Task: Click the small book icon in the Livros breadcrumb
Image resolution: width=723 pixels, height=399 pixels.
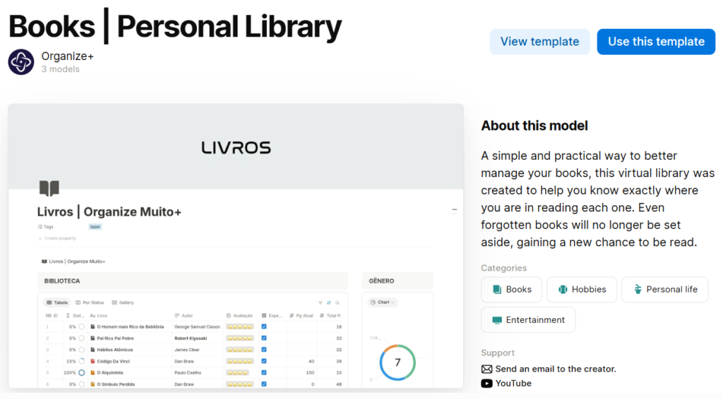Action: [44, 262]
